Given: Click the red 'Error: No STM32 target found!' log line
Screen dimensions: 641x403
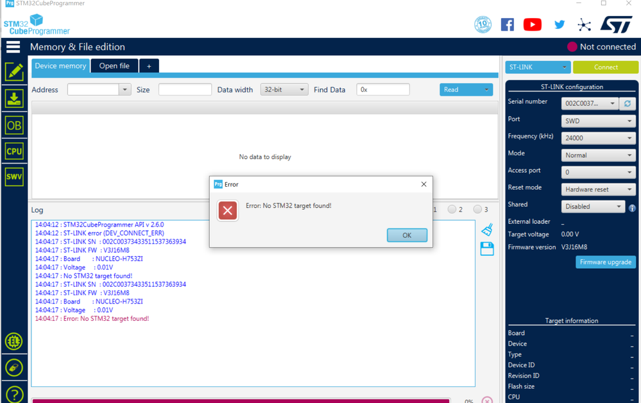Looking at the screenshot, I should click(x=92, y=318).
